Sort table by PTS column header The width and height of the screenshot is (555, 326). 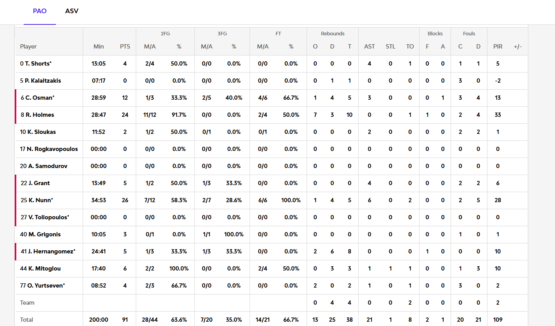(x=125, y=47)
